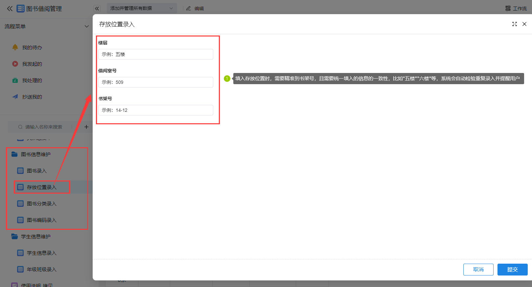Image resolution: width=532 pixels, height=287 pixels.
Task: Open the 年级班级录入 form
Action: [x=42, y=269]
